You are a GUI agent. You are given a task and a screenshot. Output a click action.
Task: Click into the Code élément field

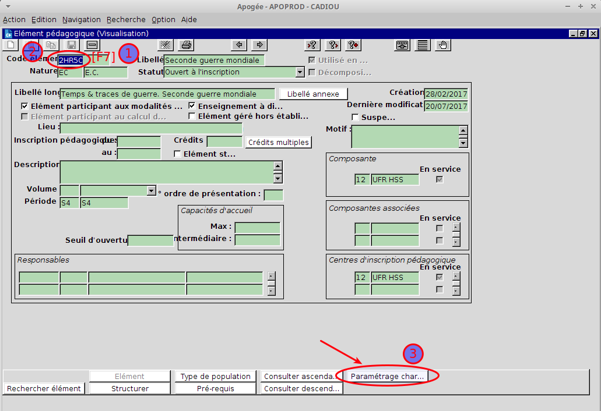click(x=73, y=60)
